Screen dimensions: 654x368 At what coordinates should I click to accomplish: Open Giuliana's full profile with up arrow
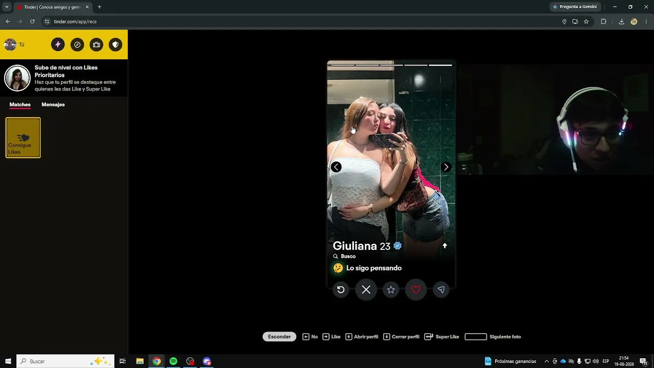445,246
